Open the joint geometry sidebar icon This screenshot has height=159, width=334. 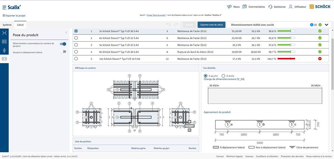coord(4,33)
